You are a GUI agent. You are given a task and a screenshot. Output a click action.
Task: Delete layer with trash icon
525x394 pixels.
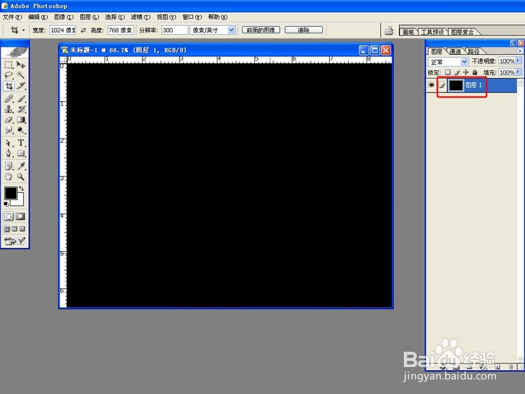click(x=511, y=367)
